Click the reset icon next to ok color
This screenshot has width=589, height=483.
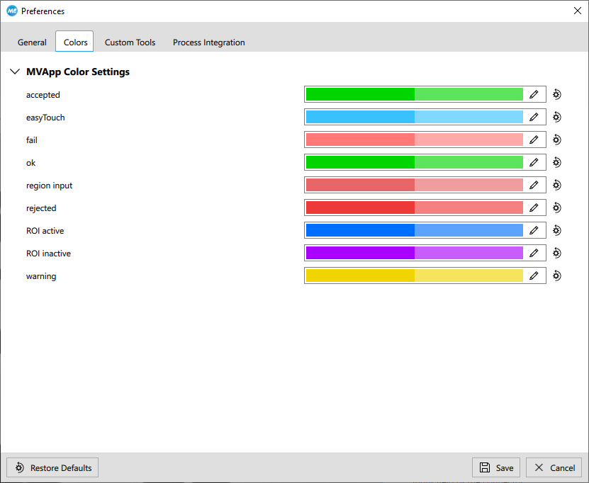point(557,162)
